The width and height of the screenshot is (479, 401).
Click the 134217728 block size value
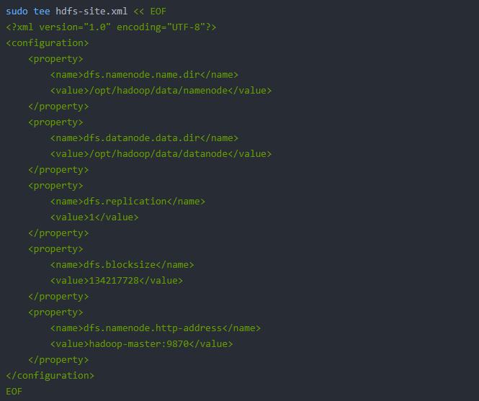114,281
